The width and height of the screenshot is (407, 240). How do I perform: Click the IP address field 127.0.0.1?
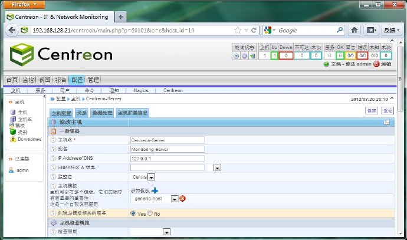[x=167, y=159]
